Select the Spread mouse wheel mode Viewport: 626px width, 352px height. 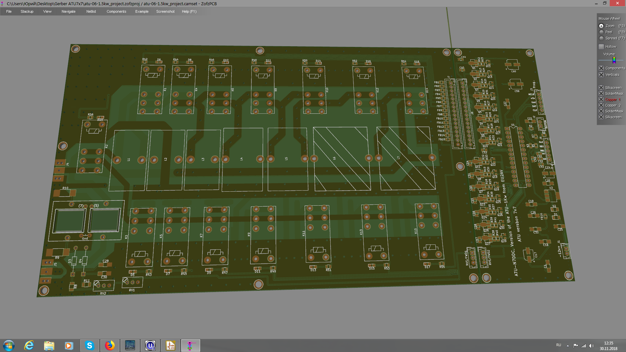point(601,38)
